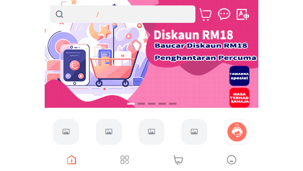
Task: Open the cart tab in bottom navigation
Action: [x=178, y=160]
